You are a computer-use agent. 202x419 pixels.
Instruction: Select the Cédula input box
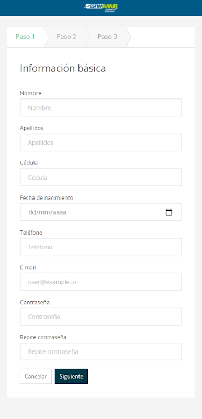click(101, 177)
